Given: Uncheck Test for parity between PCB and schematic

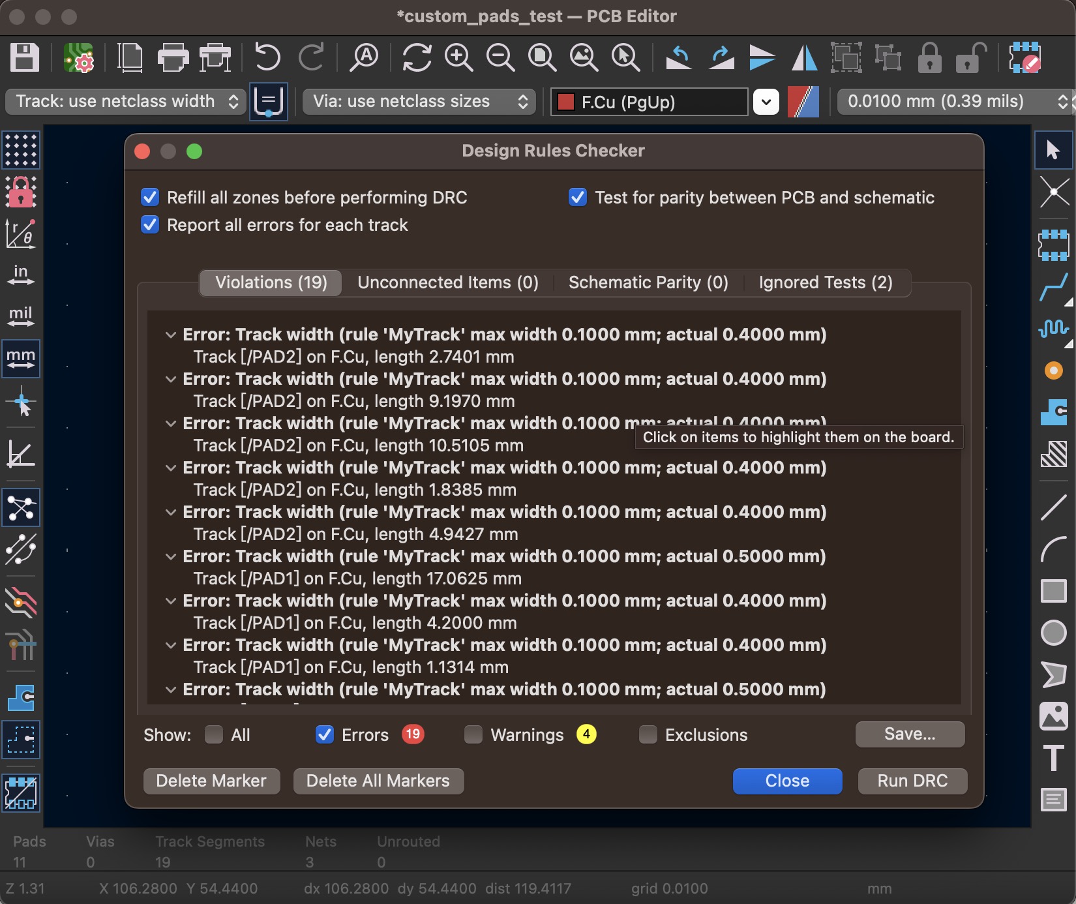Looking at the screenshot, I should [578, 198].
